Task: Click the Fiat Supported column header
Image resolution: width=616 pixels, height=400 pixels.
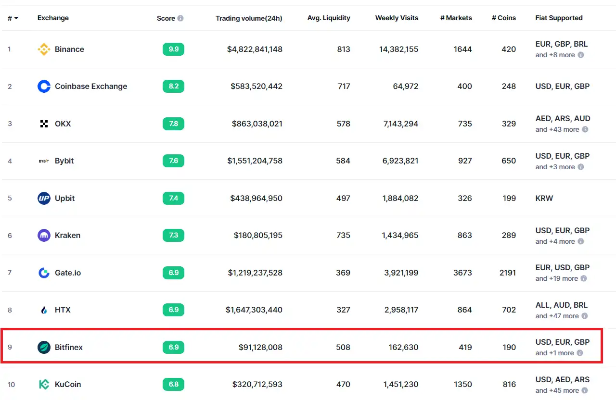Action: (x=559, y=18)
